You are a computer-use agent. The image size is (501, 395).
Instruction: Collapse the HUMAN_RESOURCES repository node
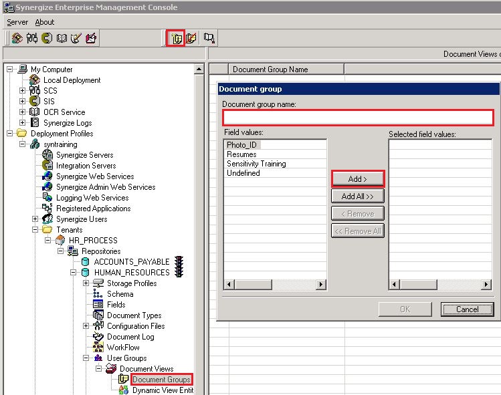point(73,273)
